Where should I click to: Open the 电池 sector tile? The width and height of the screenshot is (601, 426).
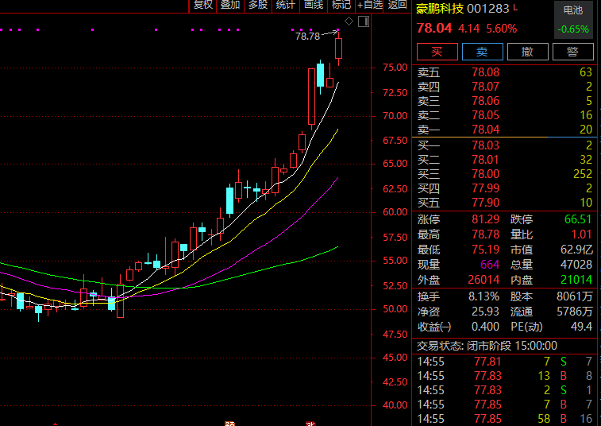573,19
